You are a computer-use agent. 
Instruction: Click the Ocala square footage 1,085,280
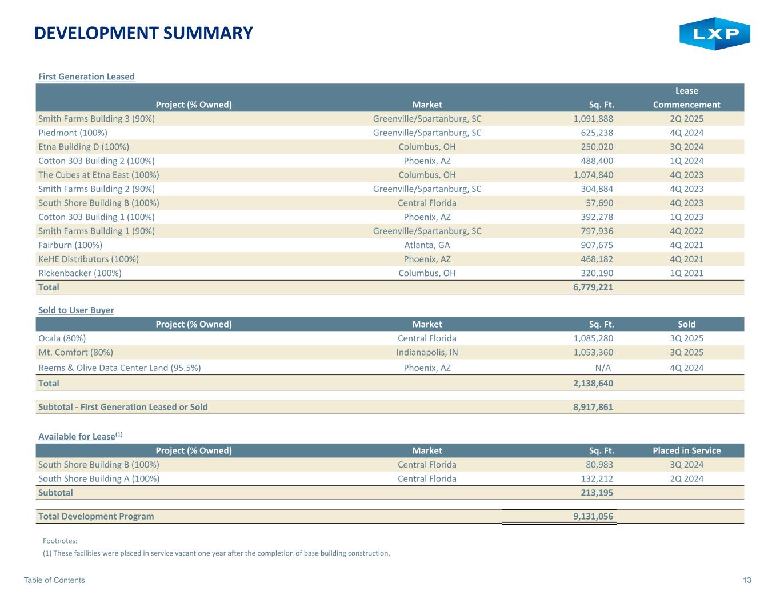[x=593, y=338]
